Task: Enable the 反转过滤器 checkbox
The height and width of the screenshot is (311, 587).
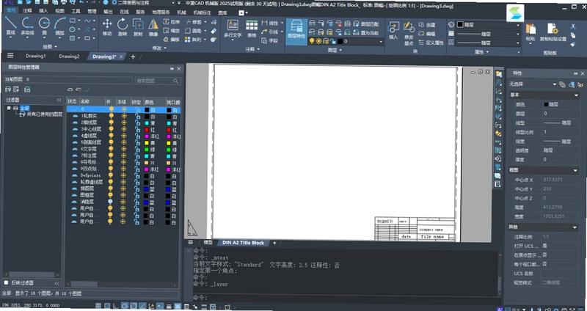Action: (x=6, y=282)
